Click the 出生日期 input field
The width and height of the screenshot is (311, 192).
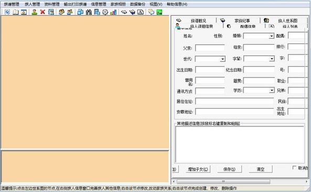[210, 70]
